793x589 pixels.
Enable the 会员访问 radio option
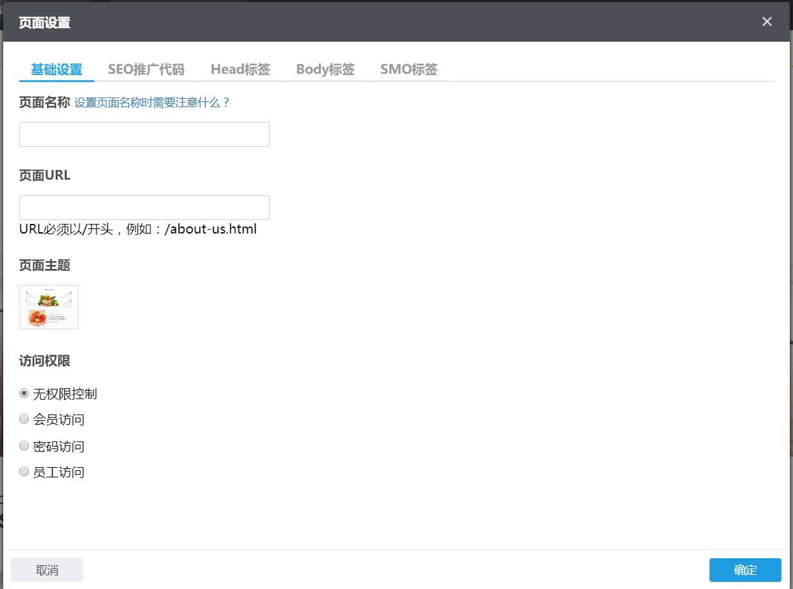[24, 419]
